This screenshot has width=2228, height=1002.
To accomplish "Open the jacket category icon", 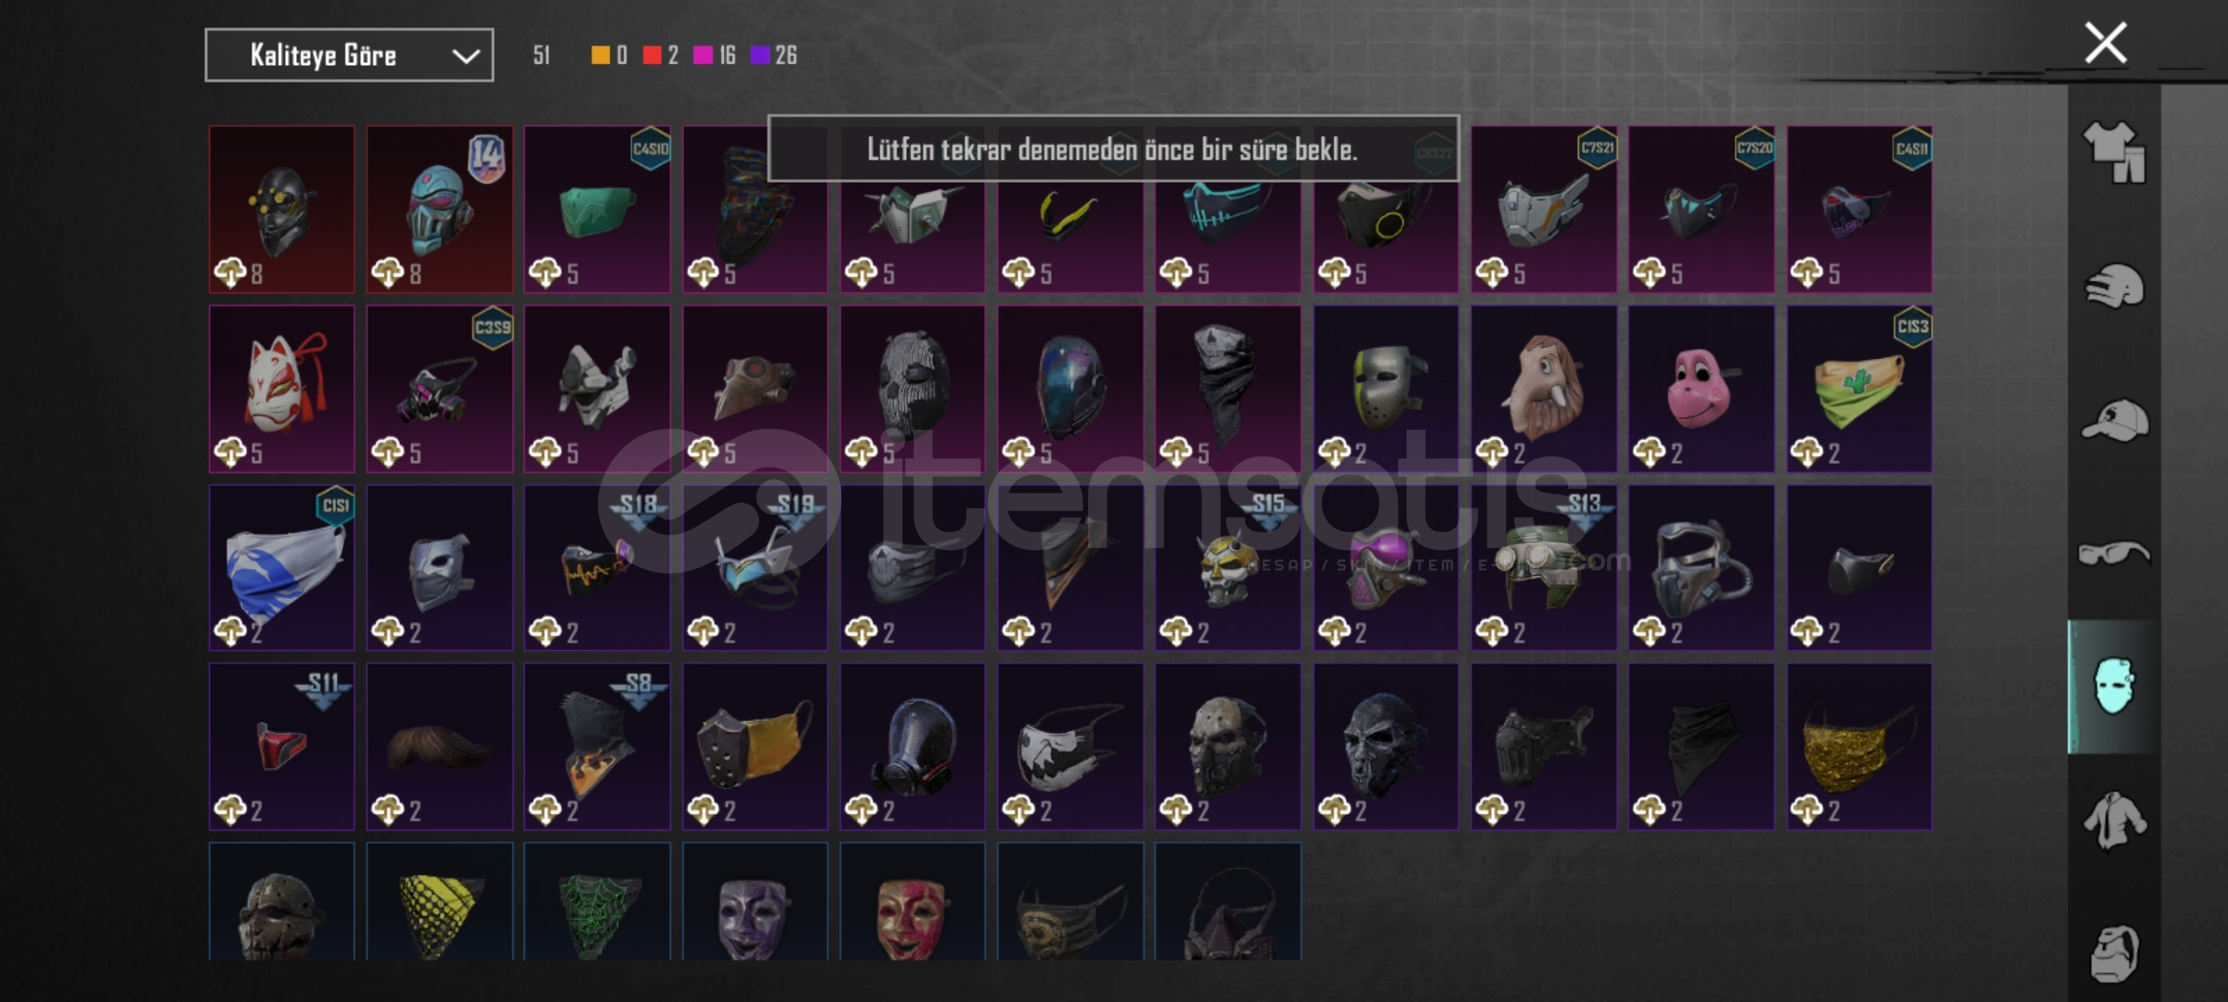I will tap(2114, 819).
